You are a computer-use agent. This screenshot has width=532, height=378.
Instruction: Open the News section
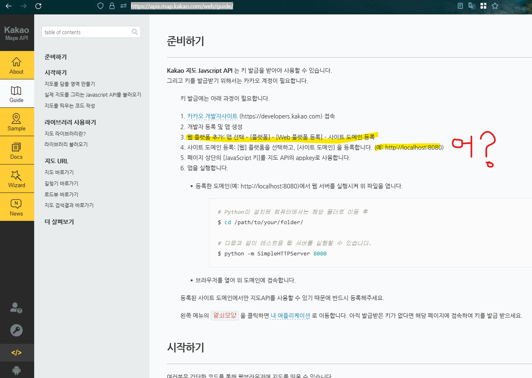(x=17, y=207)
